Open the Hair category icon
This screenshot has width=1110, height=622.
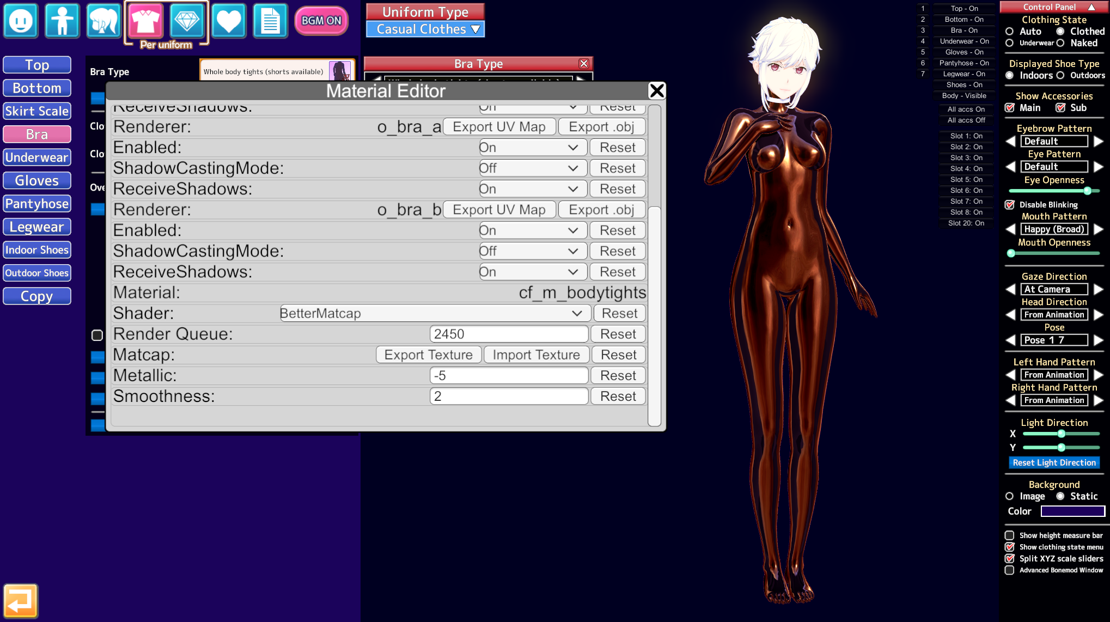[x=103, y=21]
